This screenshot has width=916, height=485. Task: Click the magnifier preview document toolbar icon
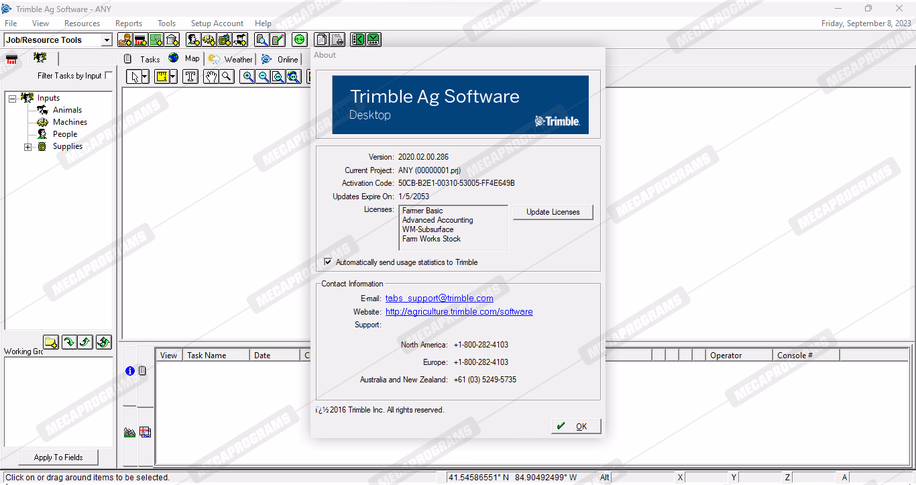click(262, 40)
